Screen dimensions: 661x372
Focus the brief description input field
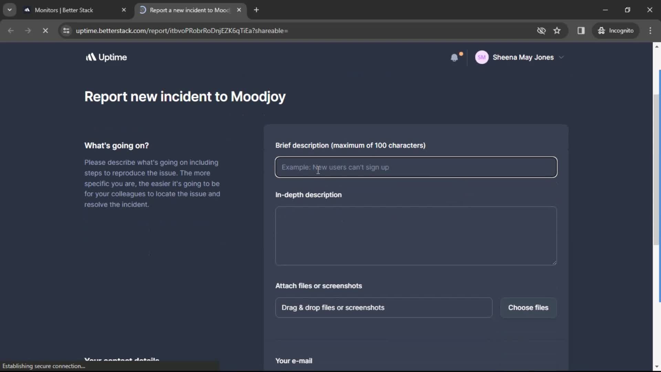tap(416, 167)
